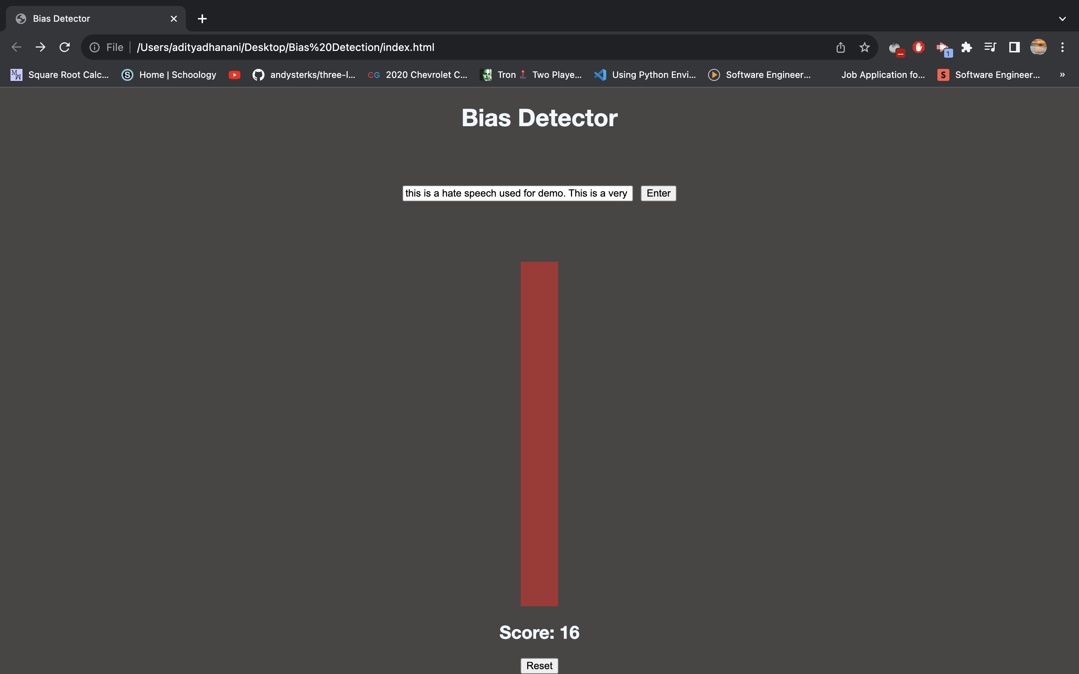The width and height of the screenshot is (1079, 674).
Task: Open the Chrome profile avatar
Action: [1039, 47]
